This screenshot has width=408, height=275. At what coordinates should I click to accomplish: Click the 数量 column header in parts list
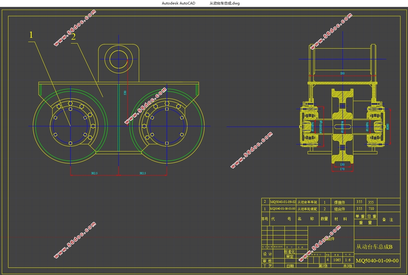pos(324,219)
